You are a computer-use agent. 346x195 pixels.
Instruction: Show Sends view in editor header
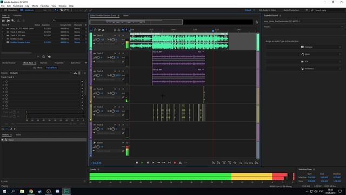click(x=99, y=30)
